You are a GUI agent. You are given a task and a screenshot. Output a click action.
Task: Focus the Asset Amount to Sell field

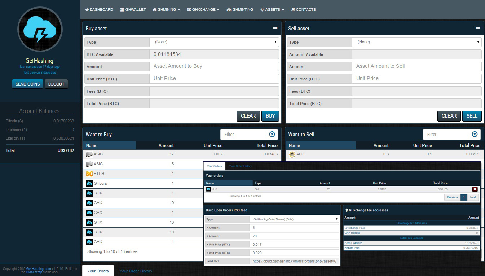(417, 66)
